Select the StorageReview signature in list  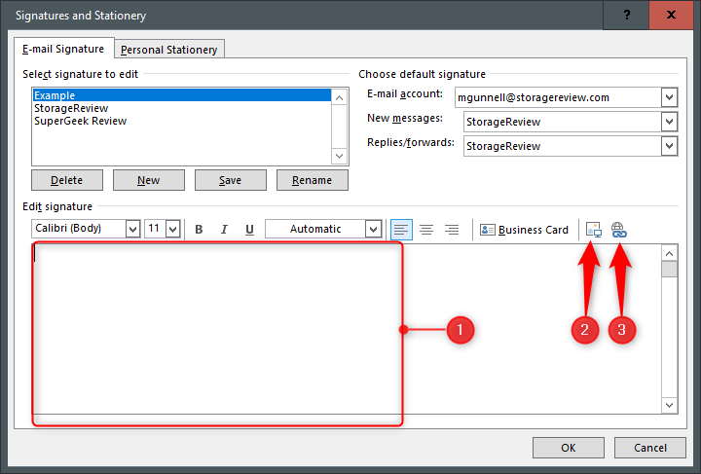pos(182,108)
